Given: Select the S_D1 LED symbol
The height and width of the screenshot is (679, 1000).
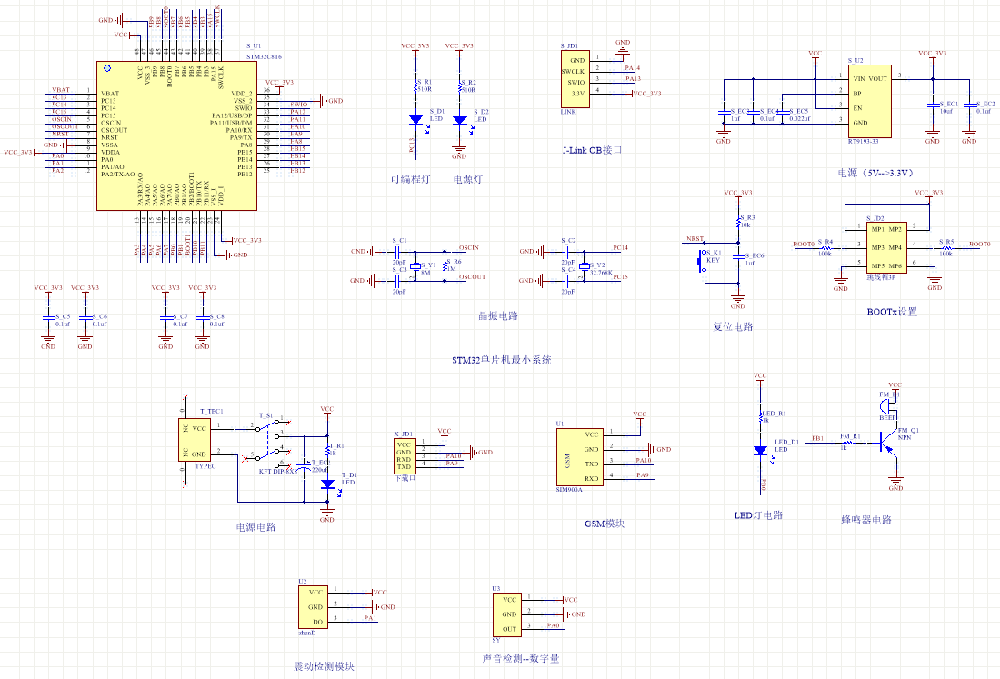Looking at the screenshot, I should [415, 120].
